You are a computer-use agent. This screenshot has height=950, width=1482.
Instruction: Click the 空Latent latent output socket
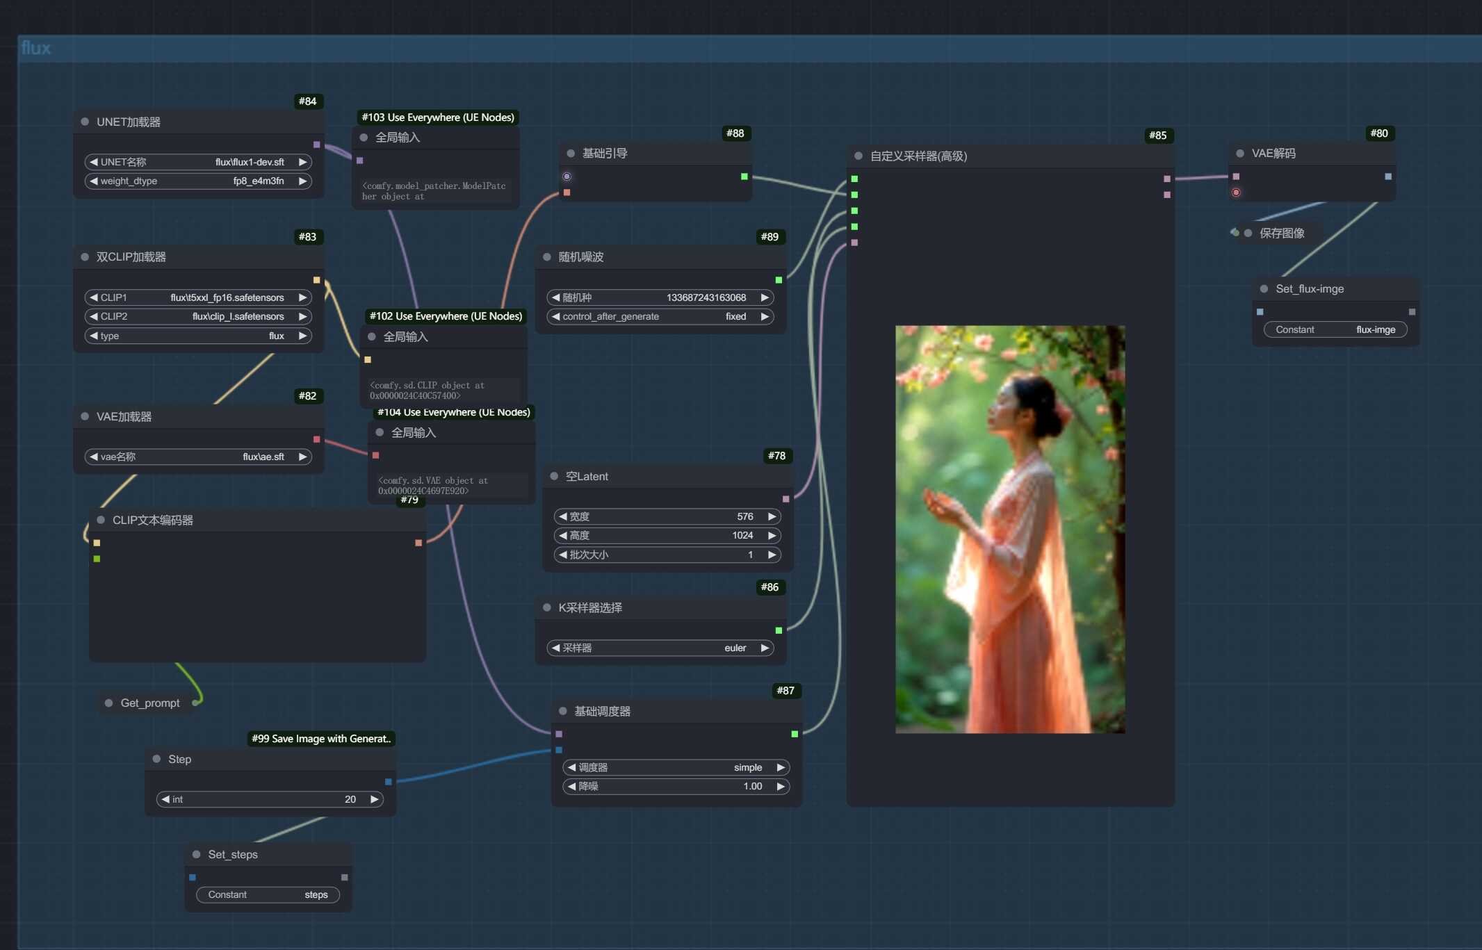(786, 499)
